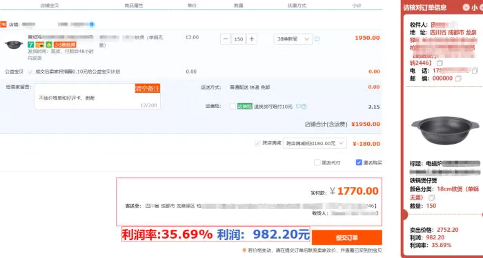Click the quantity field showing 150
483x258 pixels.
coord(239,39)
